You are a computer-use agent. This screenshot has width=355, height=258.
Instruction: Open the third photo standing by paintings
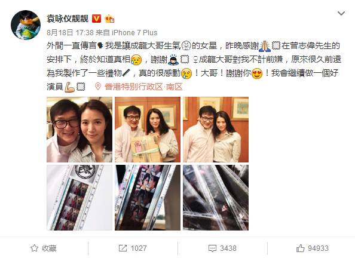tap(216, 130)
